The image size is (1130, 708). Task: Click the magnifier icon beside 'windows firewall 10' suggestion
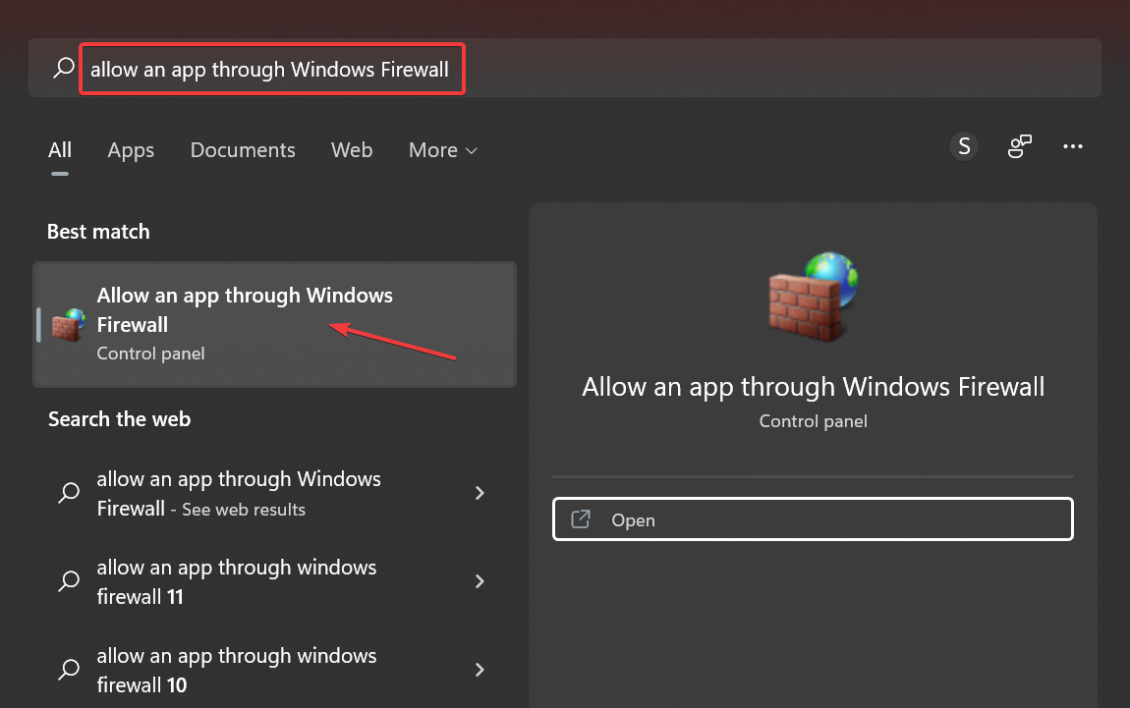68,670
